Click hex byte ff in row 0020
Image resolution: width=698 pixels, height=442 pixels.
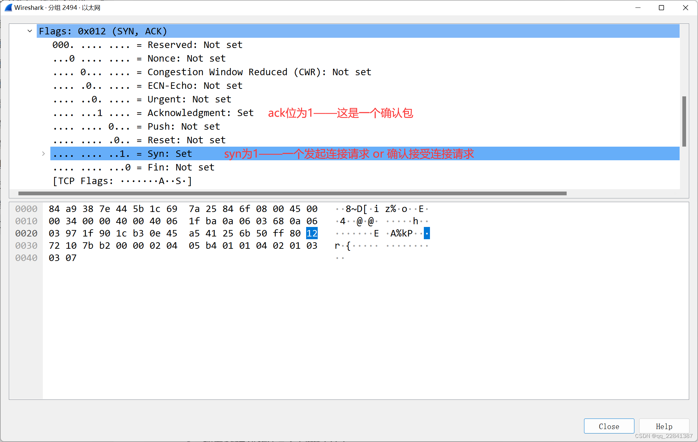click(x=278, y=233)
